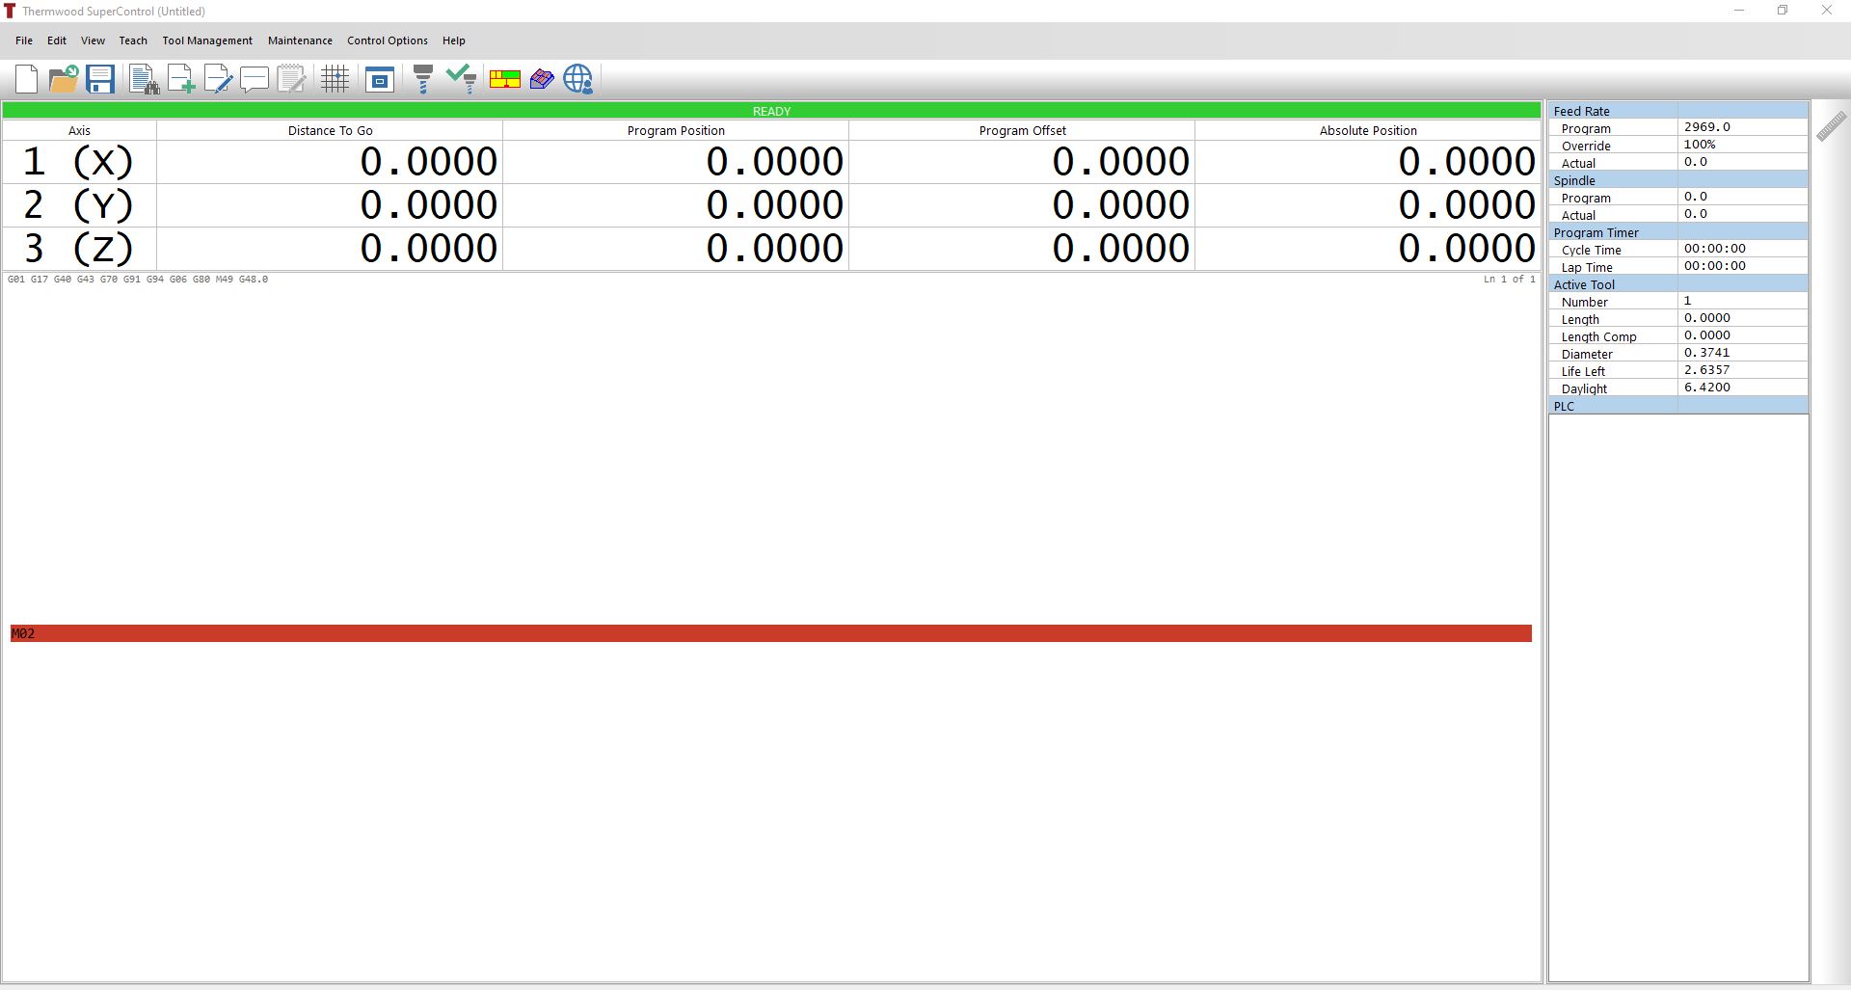Click the 2 (Y) axis label
This screenshot has width=1851, height=990.
tap(79, 205)
